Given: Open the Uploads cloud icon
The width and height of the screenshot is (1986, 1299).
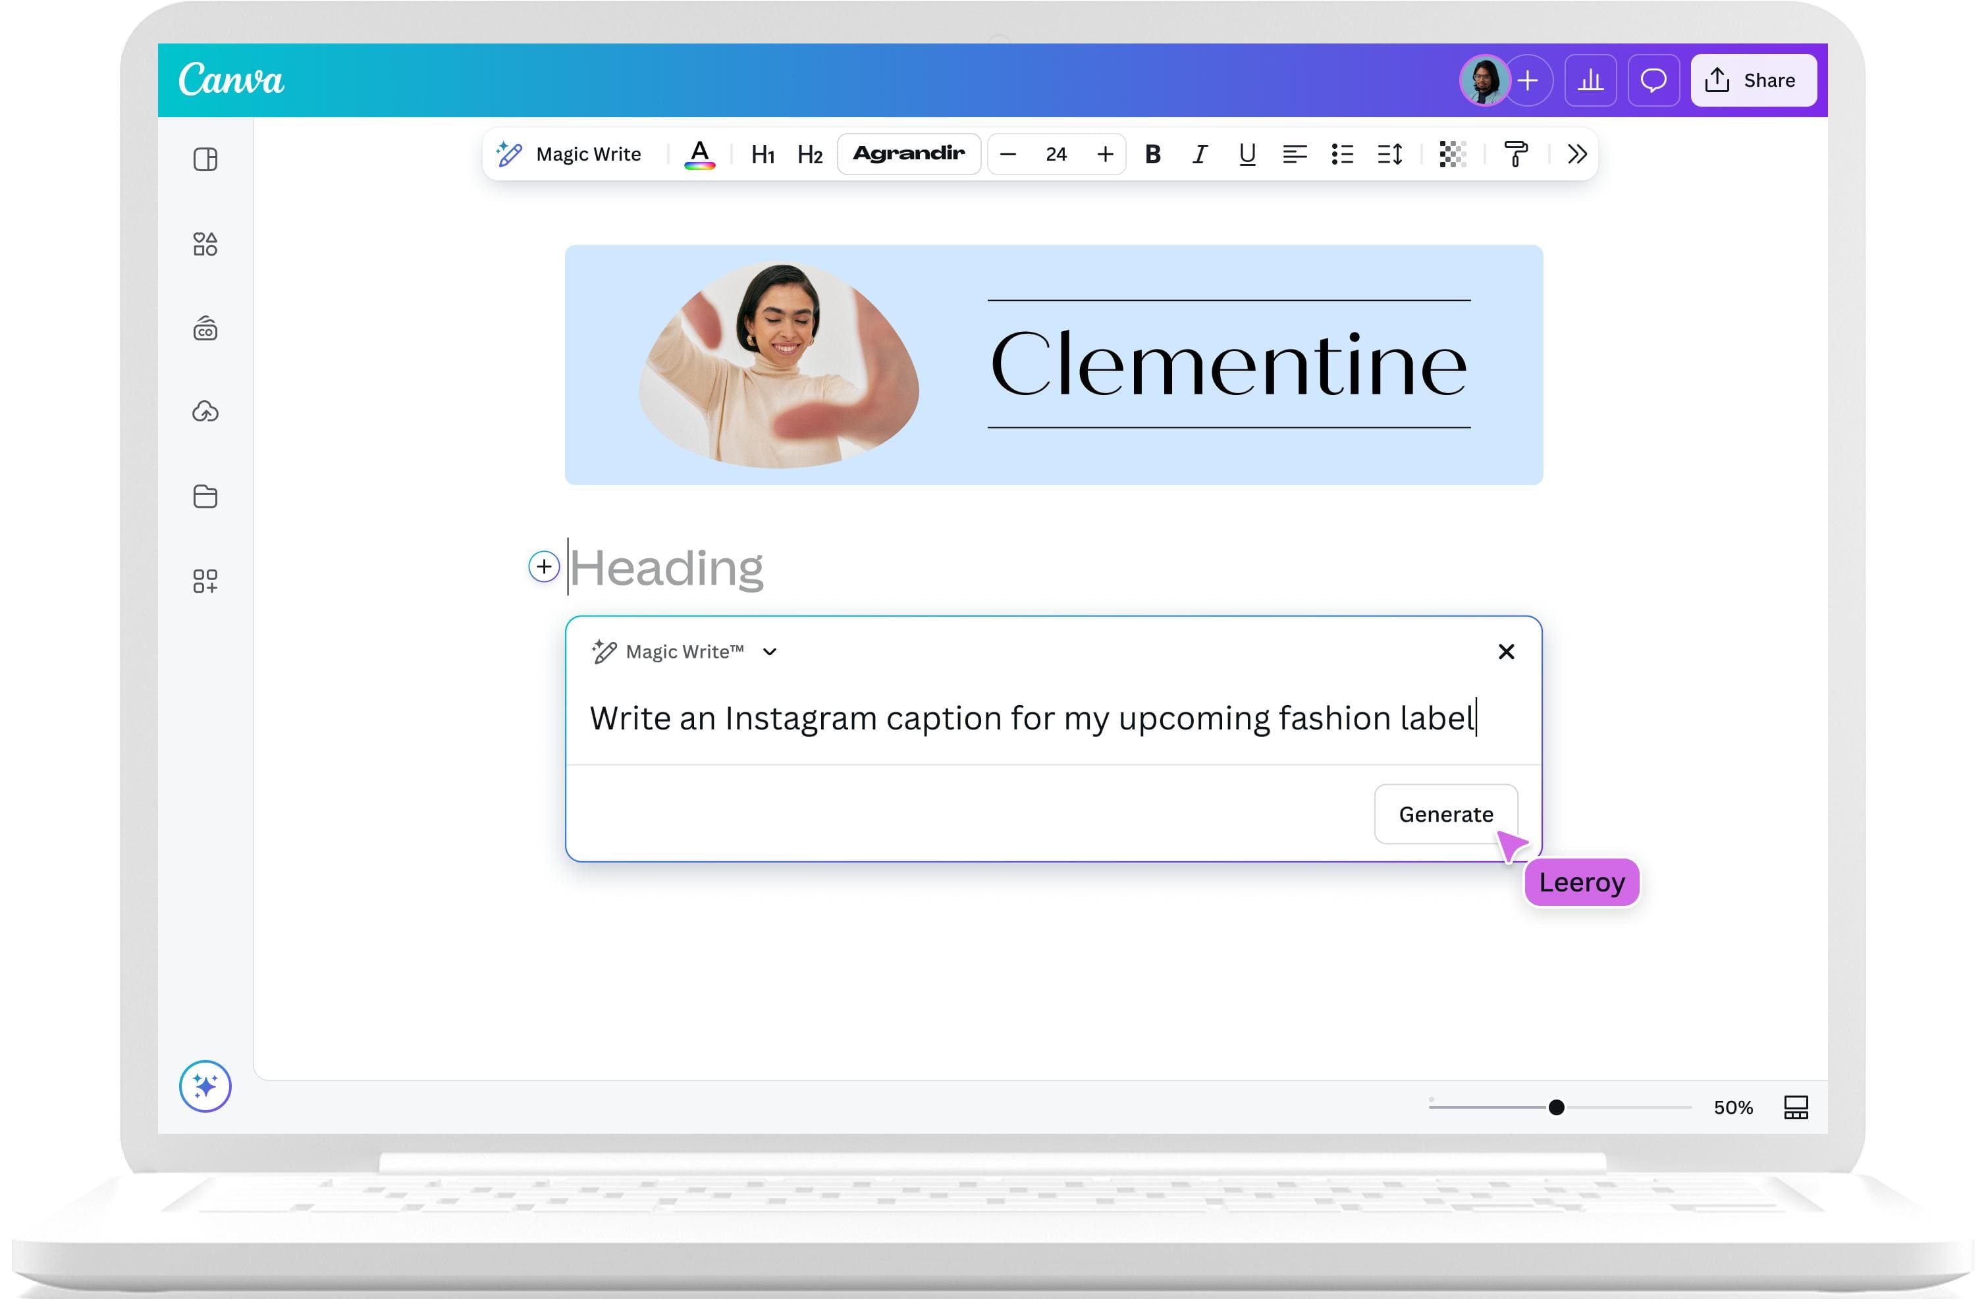Looking at the screenshot, I should pos(205,411).
